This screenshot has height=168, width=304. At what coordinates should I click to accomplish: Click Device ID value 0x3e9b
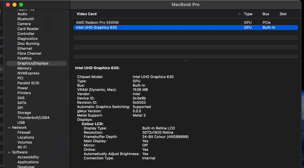139,98
